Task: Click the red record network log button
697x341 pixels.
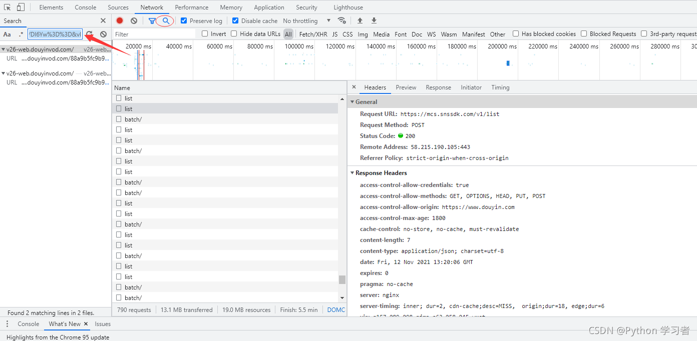Action: click(120, 20)
